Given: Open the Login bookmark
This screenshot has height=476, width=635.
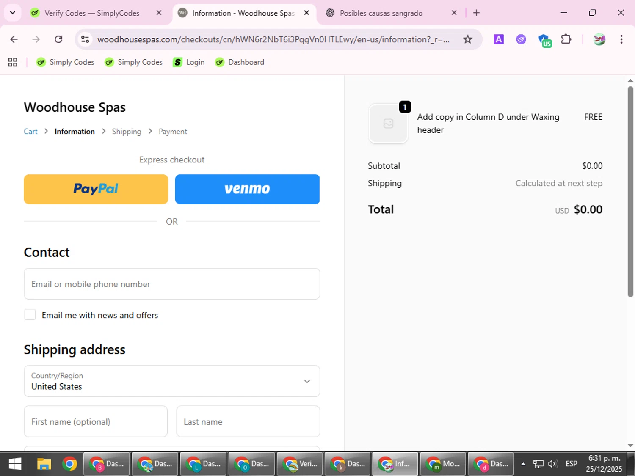Looking at the screenshot, I should [189, 62].
